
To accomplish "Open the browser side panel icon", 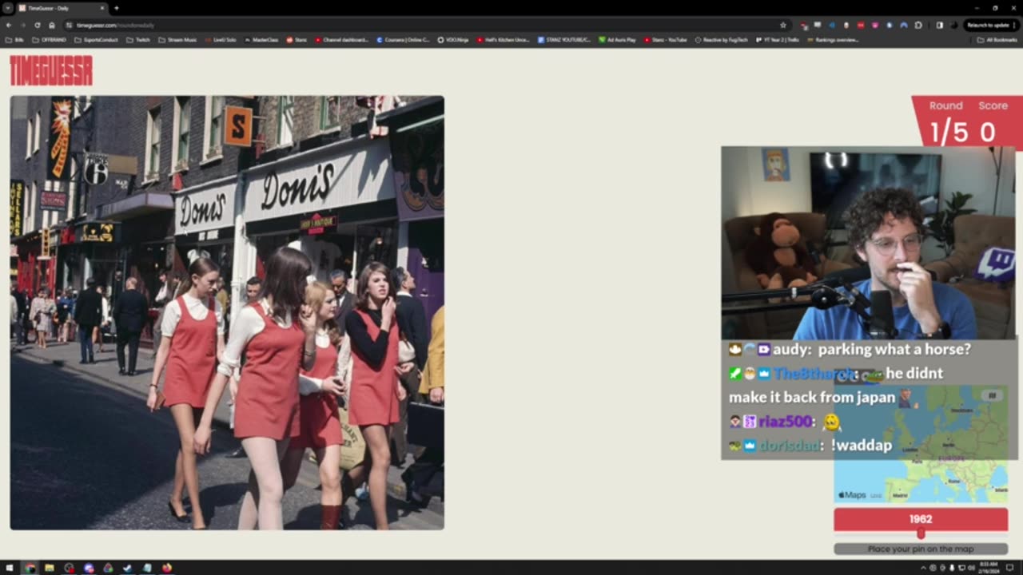I will pyautogui.click(x=939, y=25).
